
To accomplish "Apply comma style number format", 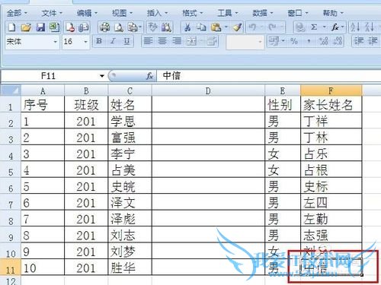I will tap(309, 41).
